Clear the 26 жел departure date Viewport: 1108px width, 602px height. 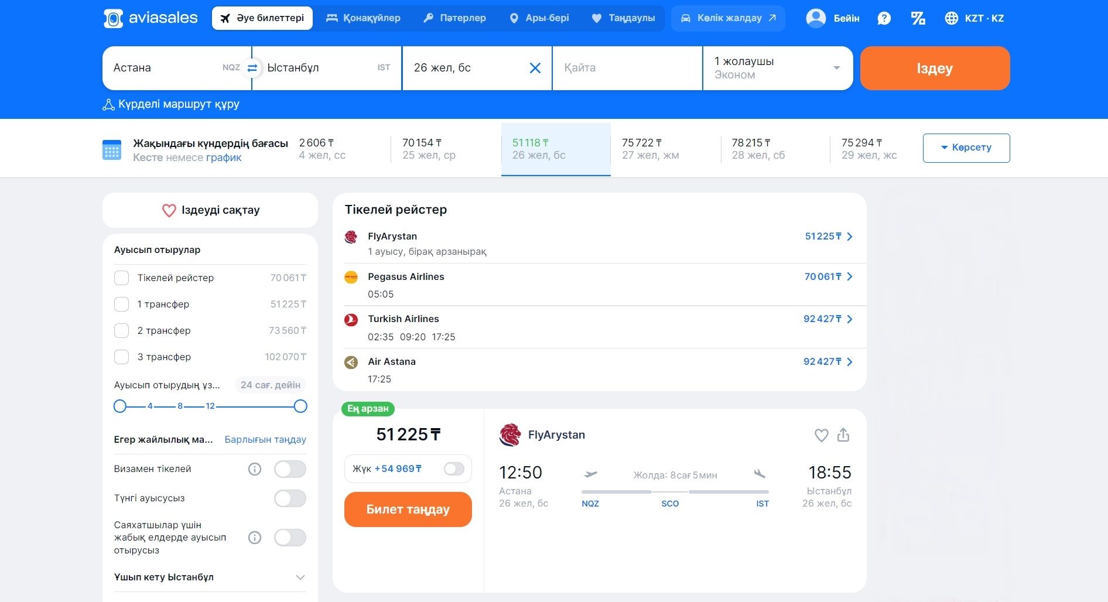pyautogui.click(x=535, y=68)
